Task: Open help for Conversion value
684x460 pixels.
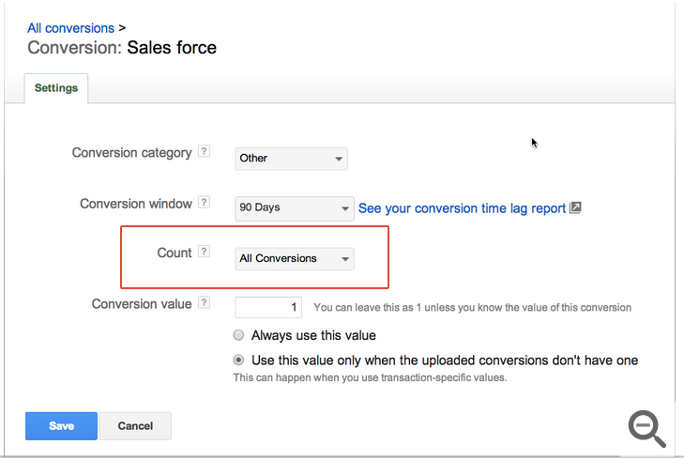Action: tap(204, 302)
